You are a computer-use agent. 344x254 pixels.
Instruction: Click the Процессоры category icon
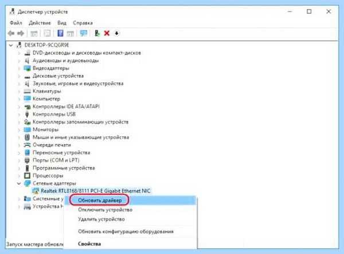pyautogui.click(x=27, y=176)
